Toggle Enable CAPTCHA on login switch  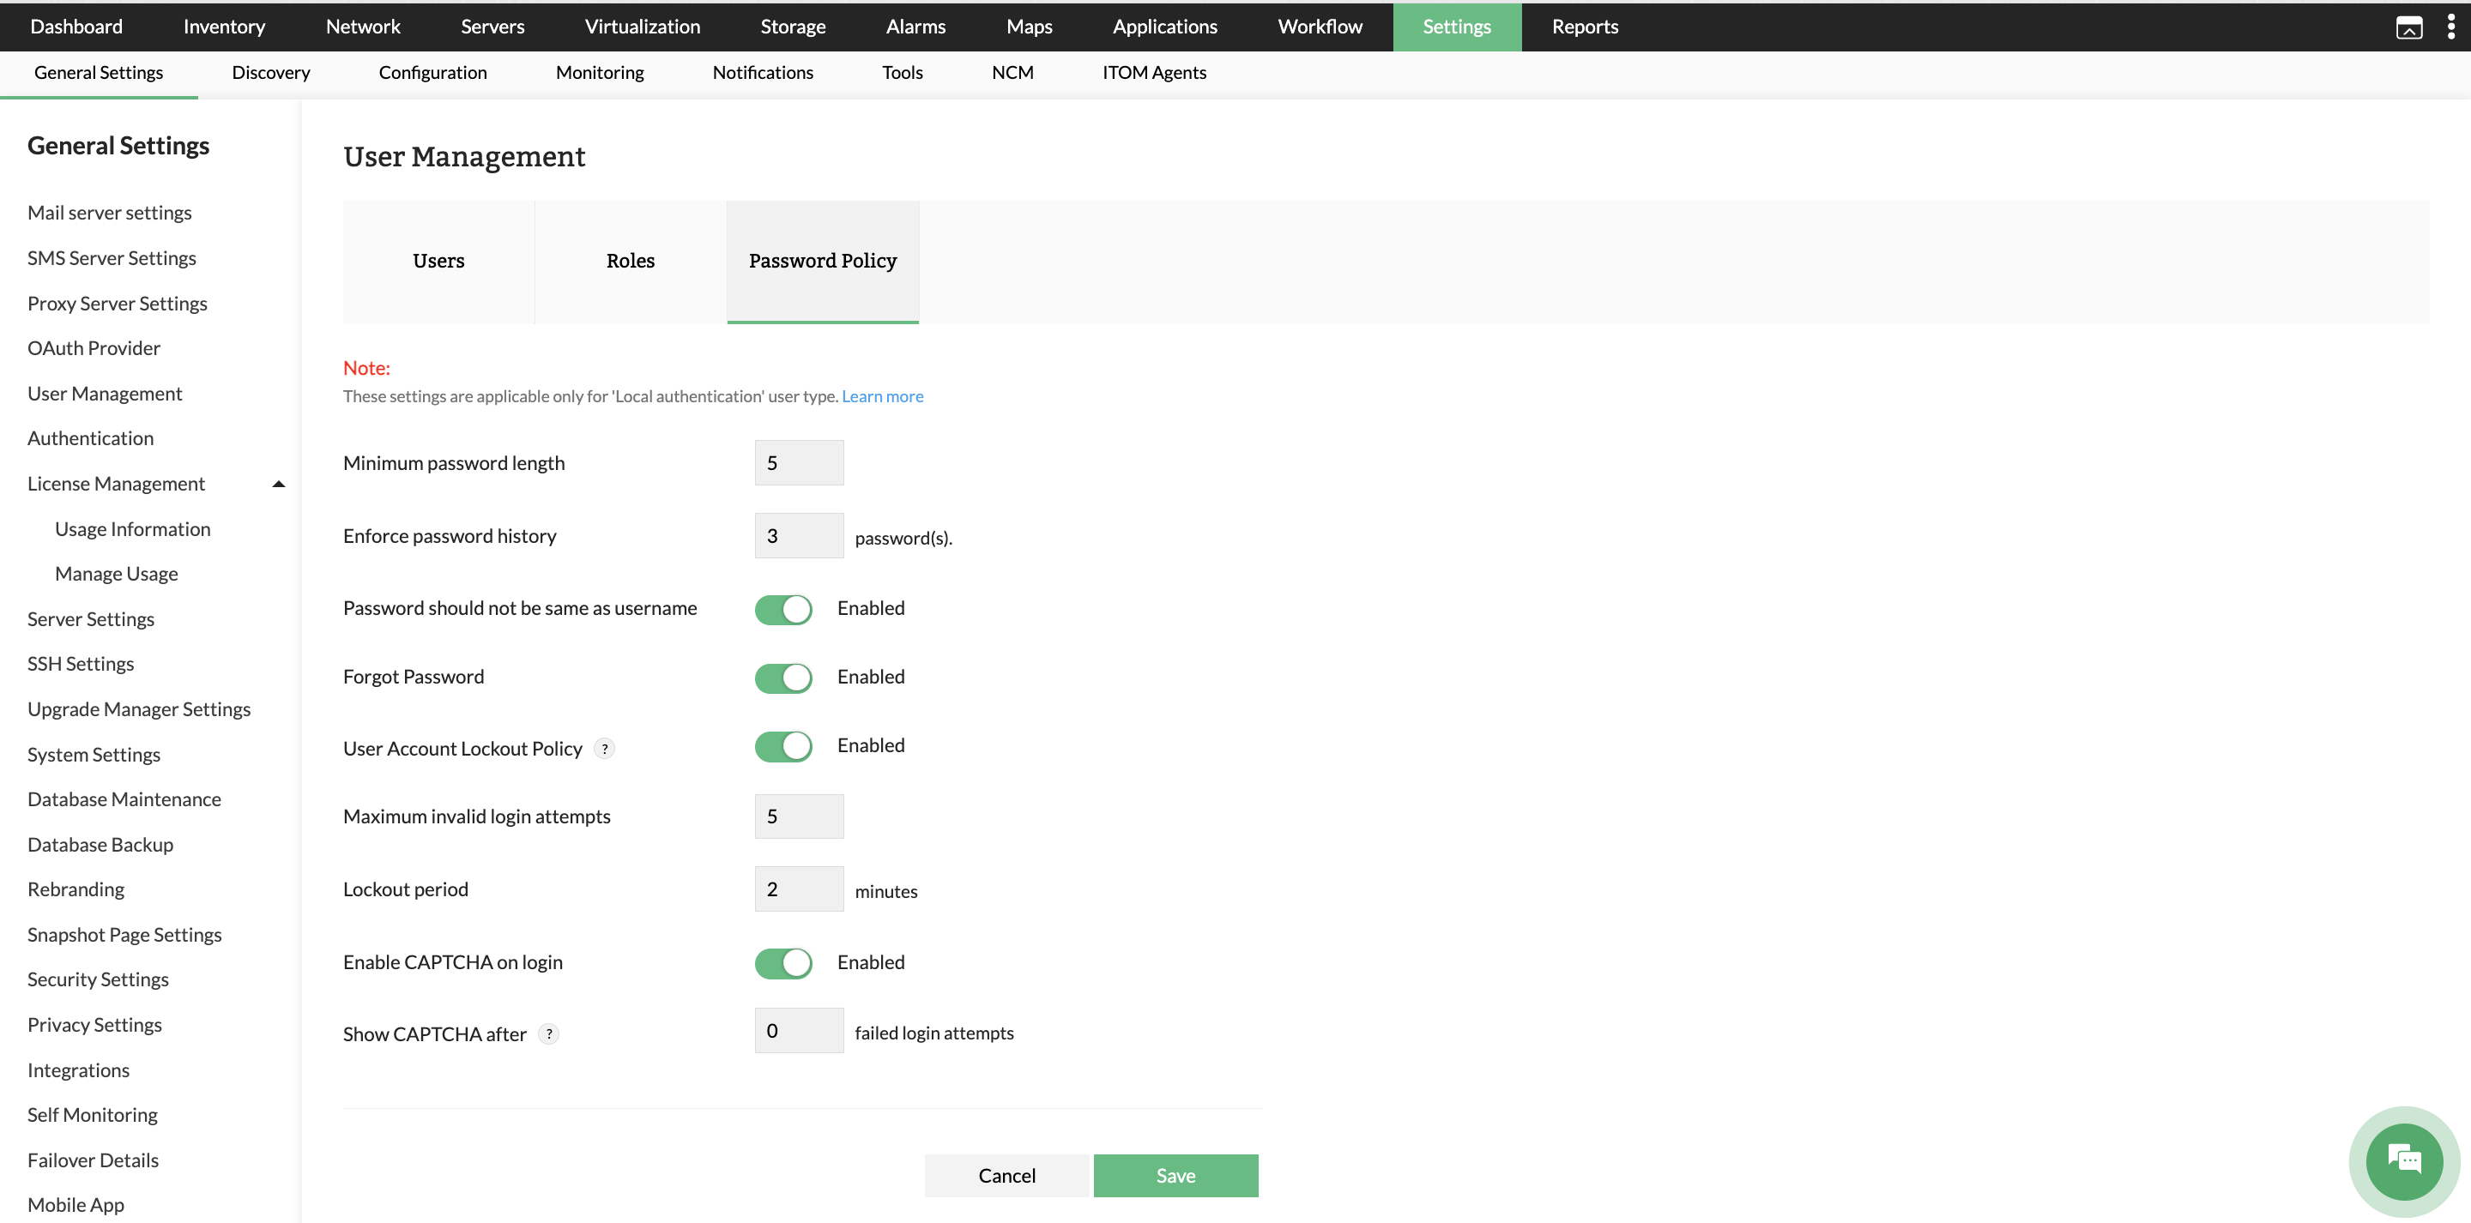tap(782, 963)
